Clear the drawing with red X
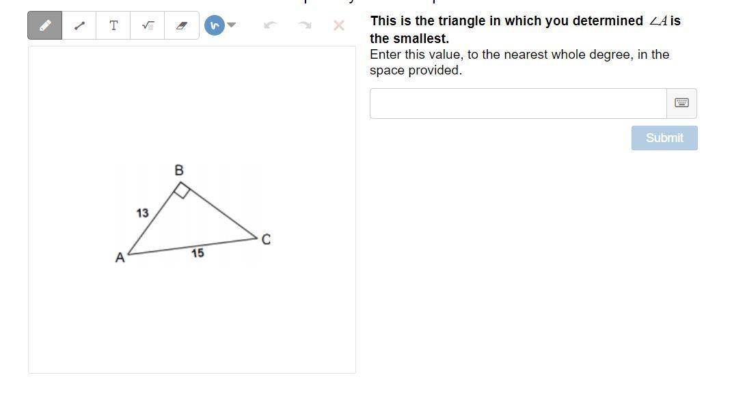The image size is (732, 414). [338, 26]
